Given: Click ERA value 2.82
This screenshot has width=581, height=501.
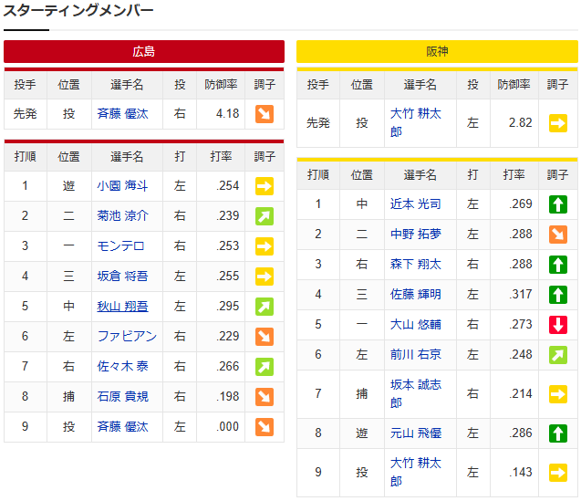Looking at the screenshot, I should click(x=520, y=123).
